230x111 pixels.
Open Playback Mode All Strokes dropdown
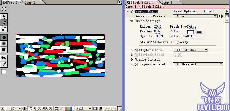point(191,50)
